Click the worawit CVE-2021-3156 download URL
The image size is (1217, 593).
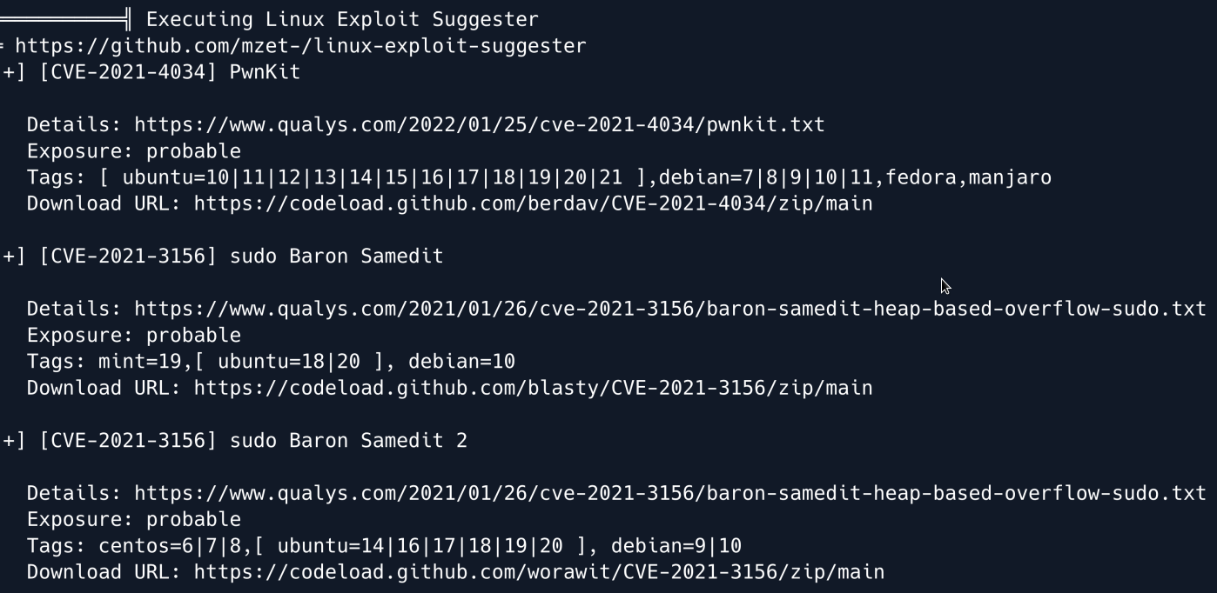[539, 572]
